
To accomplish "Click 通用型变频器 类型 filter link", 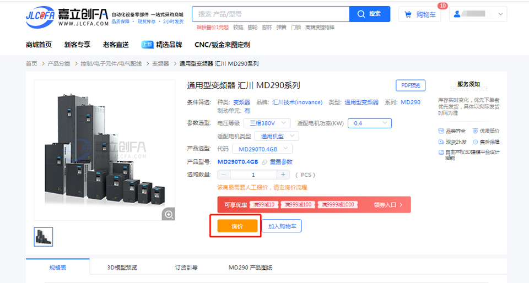I will pyautogui.click(x=361, y=102).
